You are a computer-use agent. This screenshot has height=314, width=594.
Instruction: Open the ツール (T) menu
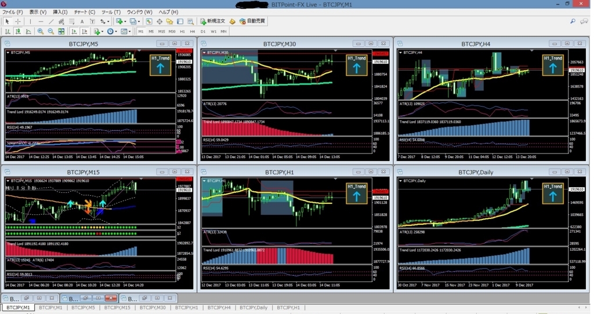click(111, 12)
